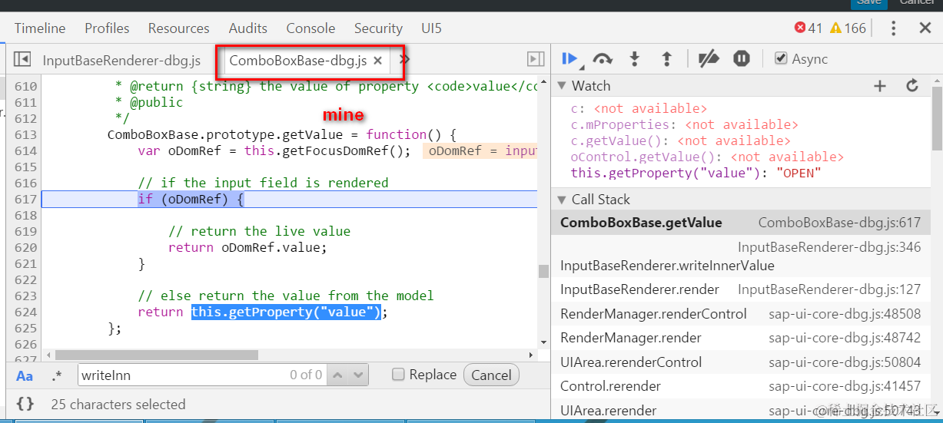Show the file navigator sidebar
The height and width of the screenshot is (423, 943).
coord(22,59)
